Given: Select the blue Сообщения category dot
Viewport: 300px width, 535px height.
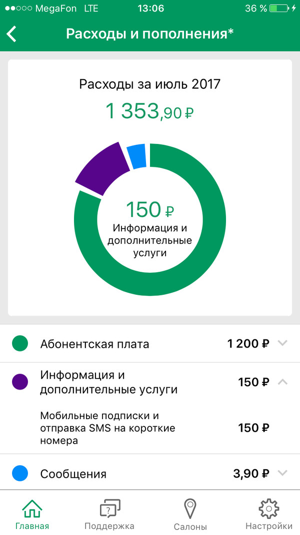Looking at the screenshot, I should tap(20, 473).
